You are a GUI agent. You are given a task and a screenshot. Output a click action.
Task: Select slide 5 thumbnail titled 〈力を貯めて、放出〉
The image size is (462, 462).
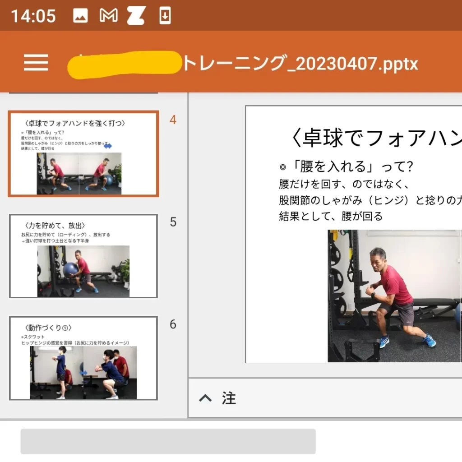point(83,256)
